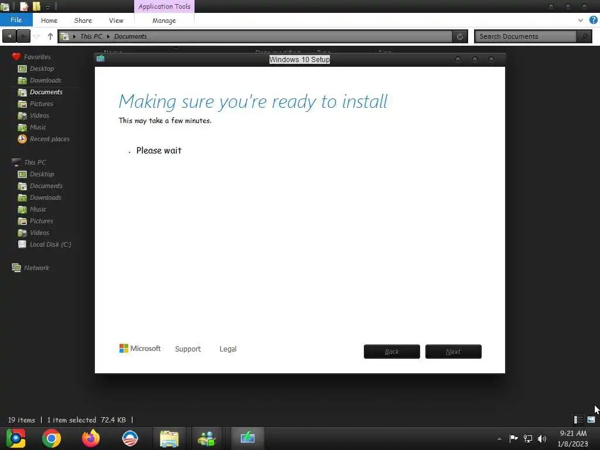This screenshot has height=450, width=600.
Task: Switch to the View ribbon tab
Action: (x=116, y=21)
